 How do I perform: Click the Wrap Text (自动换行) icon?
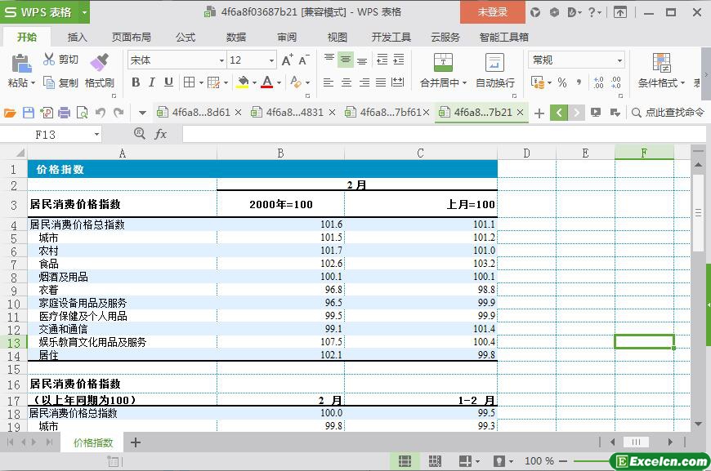(x=494, y=63)
